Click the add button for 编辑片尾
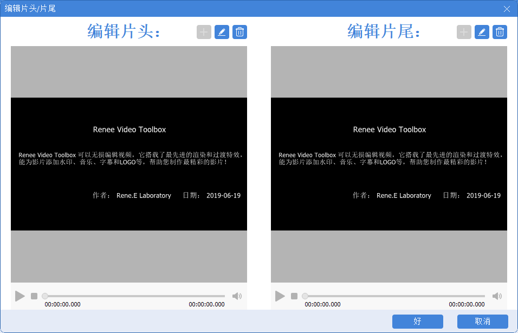 (464, 32)
